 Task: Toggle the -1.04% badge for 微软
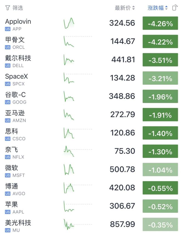point(160,170)
